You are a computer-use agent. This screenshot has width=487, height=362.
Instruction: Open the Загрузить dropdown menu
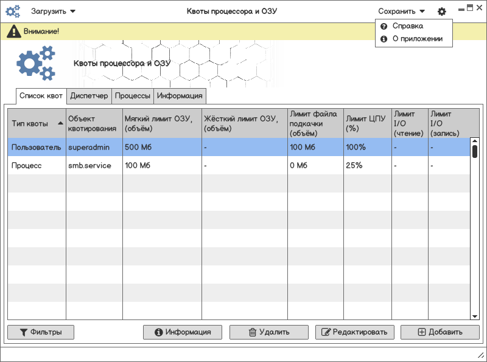54,12
